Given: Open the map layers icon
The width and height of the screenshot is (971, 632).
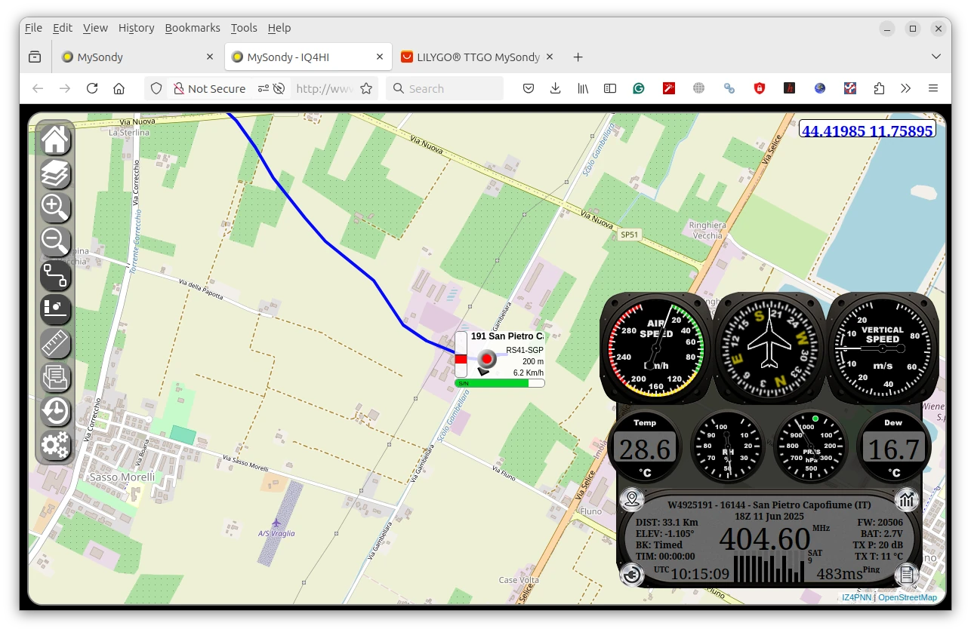Looking at the screenshot, I should pos(55,173).
